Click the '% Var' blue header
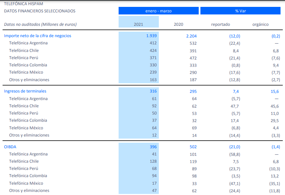 coord(240,11)
